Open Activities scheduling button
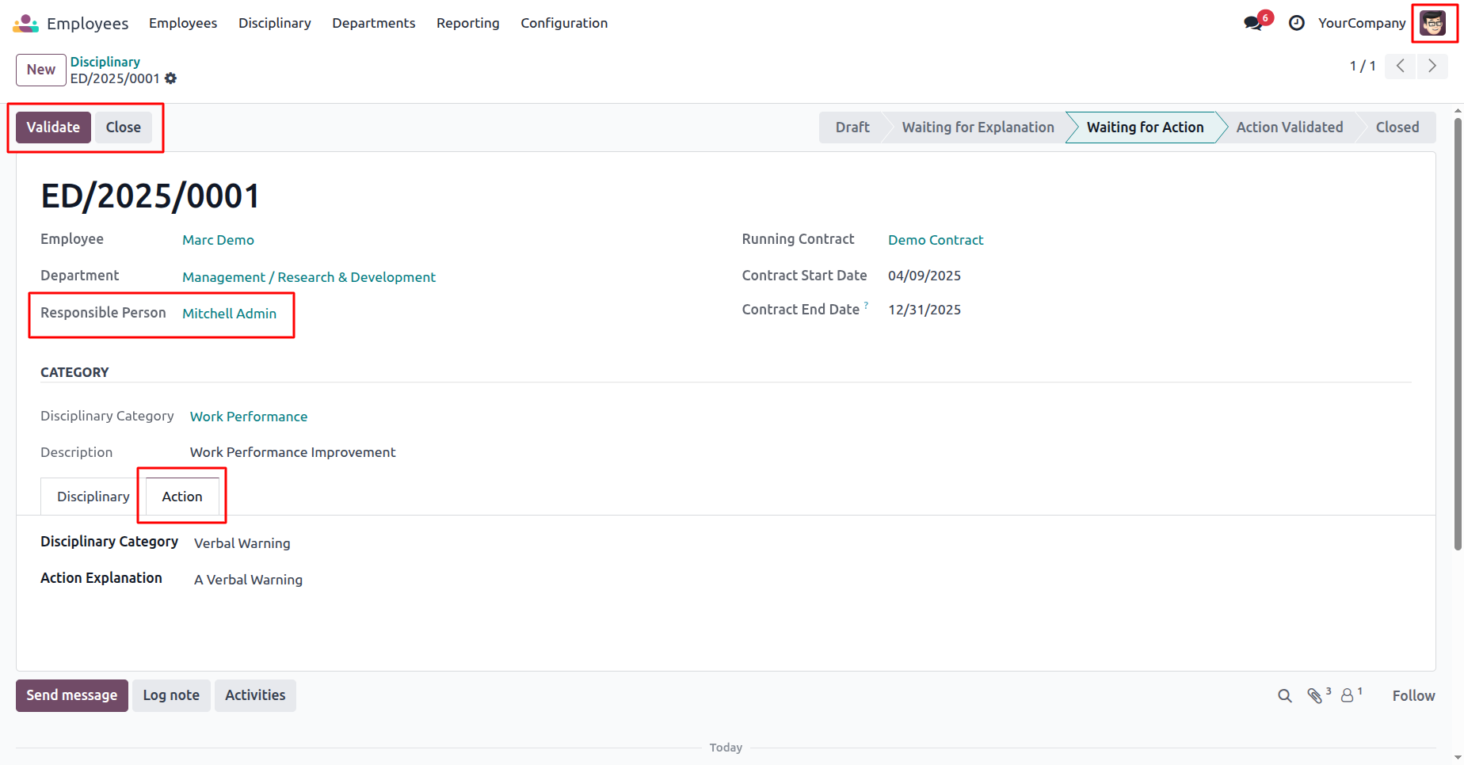 pos(255,695)
